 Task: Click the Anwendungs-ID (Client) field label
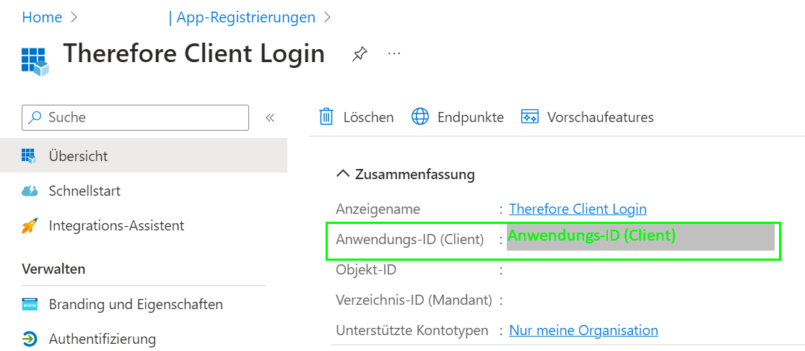pyautogui.click(x=409, y=240)
